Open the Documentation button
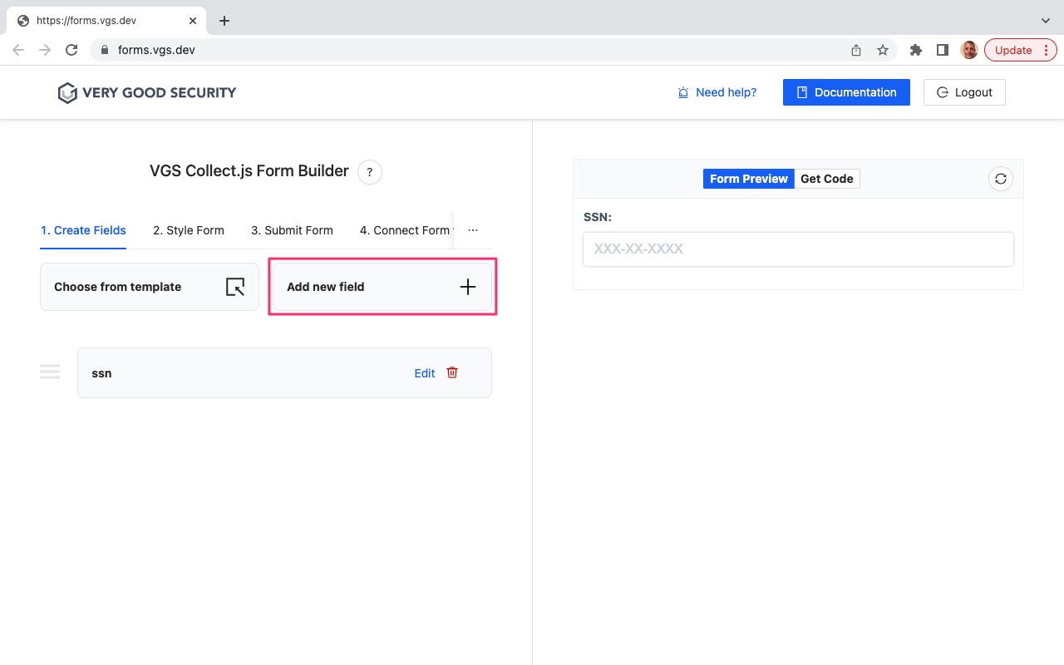 pos(846,92)
